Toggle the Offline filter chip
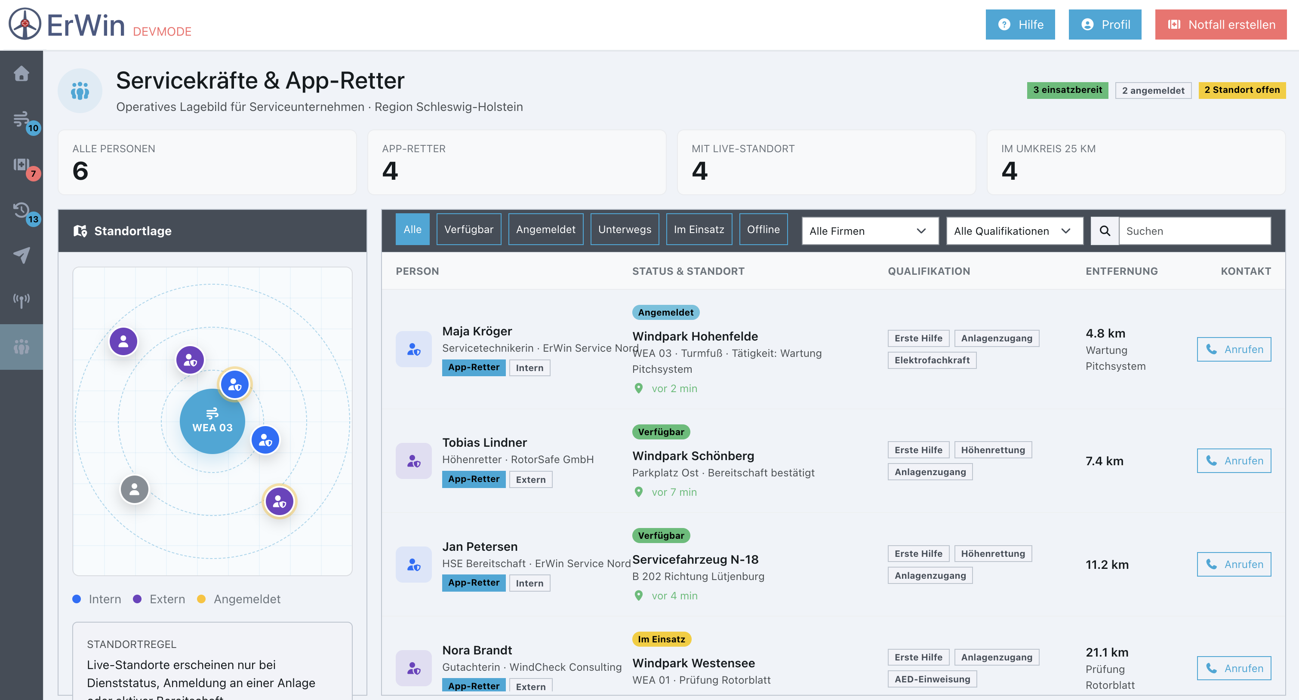This screenshot has height=700, width=1299. tap(763, 229)
